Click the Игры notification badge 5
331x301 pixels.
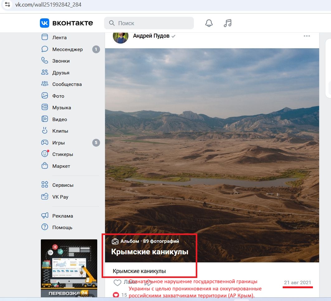(96, 143)
